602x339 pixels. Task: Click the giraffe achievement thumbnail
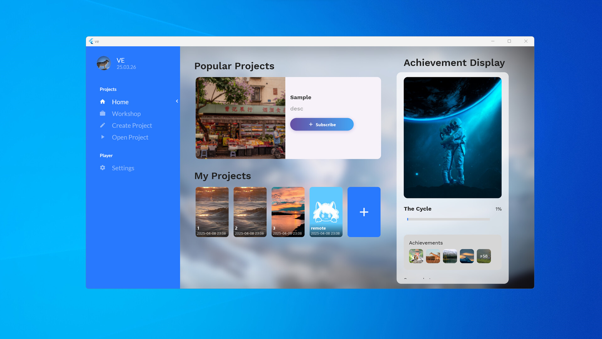(433, 256)
